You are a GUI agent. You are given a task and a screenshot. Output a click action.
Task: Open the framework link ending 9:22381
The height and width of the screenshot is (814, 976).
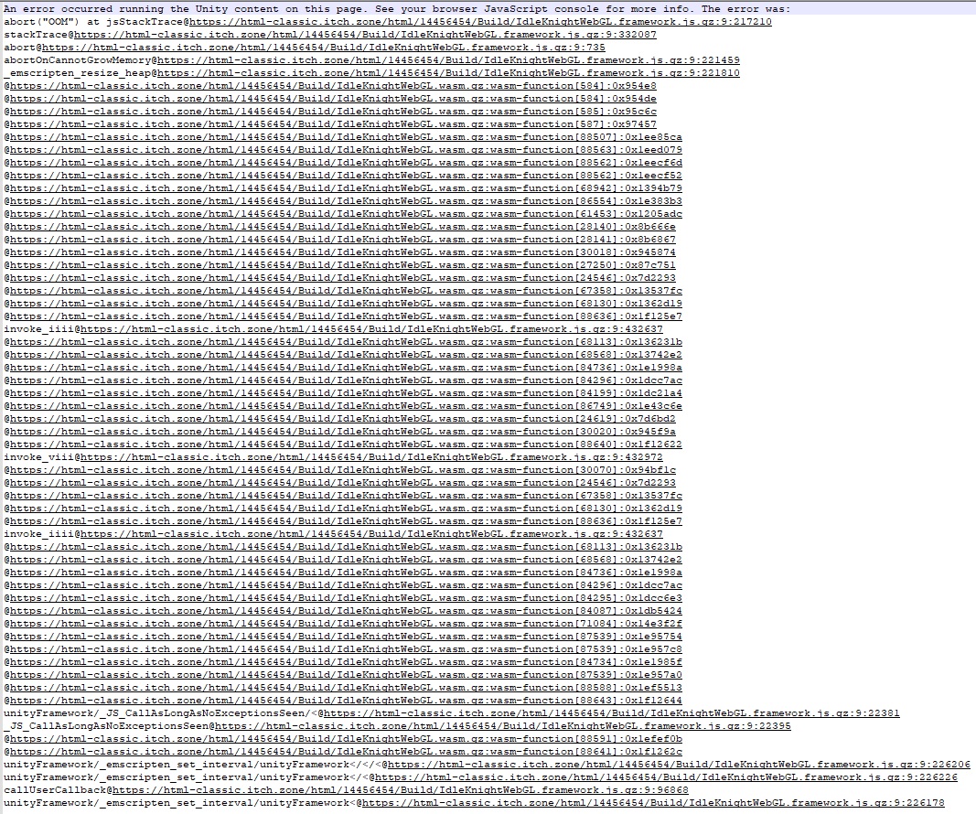click(612, 713)
